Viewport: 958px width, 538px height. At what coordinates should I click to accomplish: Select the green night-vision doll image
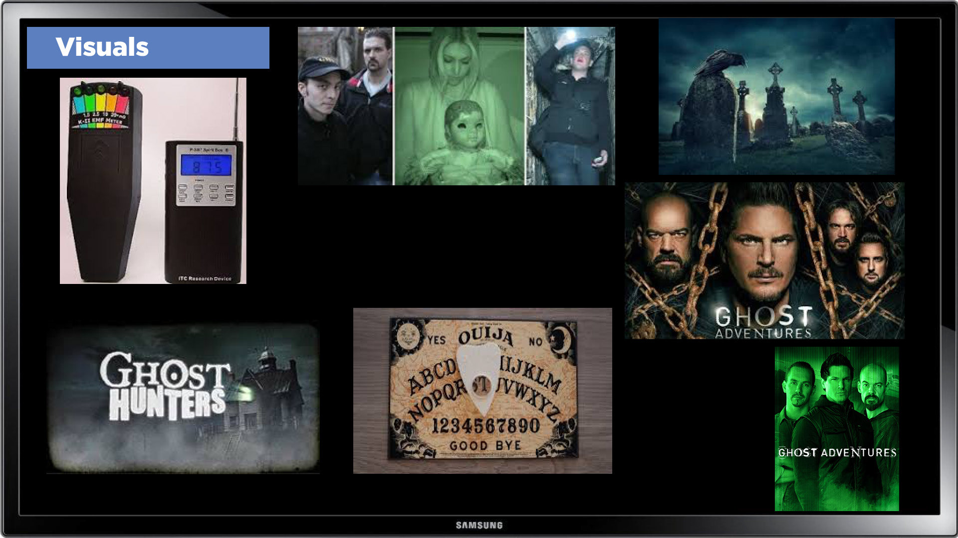(459, 106)
